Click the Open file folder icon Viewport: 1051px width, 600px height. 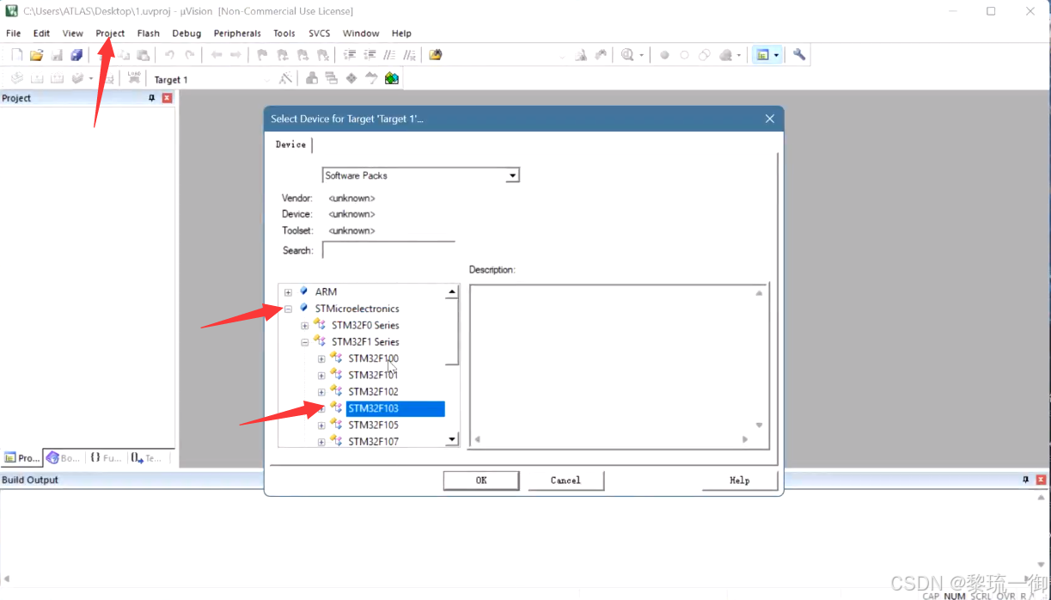click(36, 55)
